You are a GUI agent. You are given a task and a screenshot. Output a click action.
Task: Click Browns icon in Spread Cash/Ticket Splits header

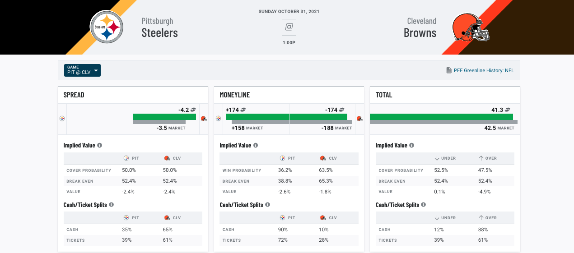pos(167,217)
